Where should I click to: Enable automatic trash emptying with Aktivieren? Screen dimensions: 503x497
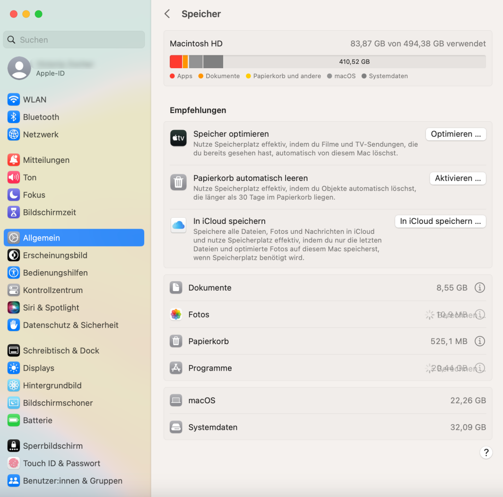458,178
